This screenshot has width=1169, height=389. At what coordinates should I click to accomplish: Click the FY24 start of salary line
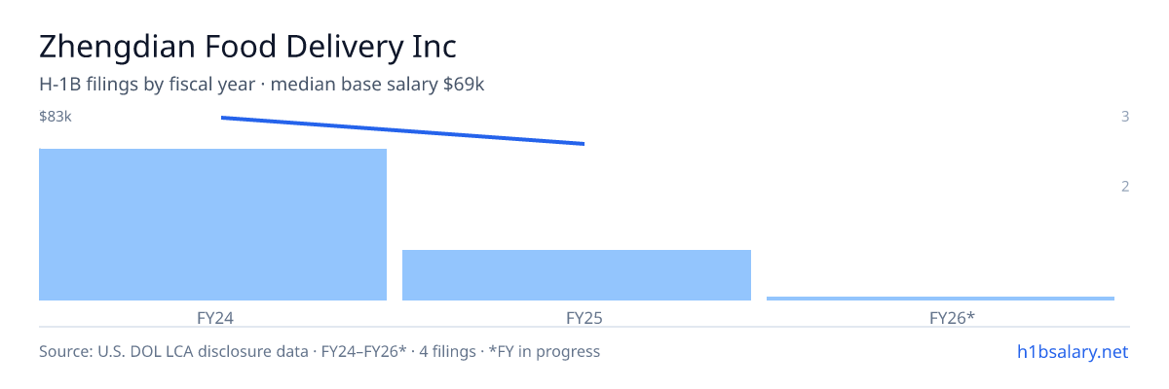coord(223,118)
